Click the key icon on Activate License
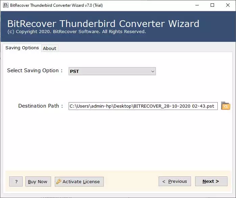Viewport: 236px width, 198px height. [x=58, y=181]
